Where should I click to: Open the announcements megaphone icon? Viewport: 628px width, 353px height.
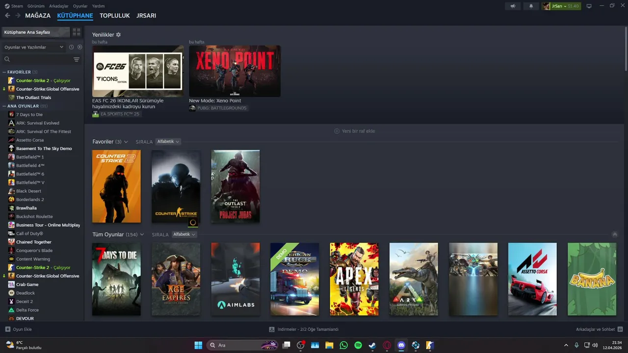pyautogui.click(x=513, y=6)
